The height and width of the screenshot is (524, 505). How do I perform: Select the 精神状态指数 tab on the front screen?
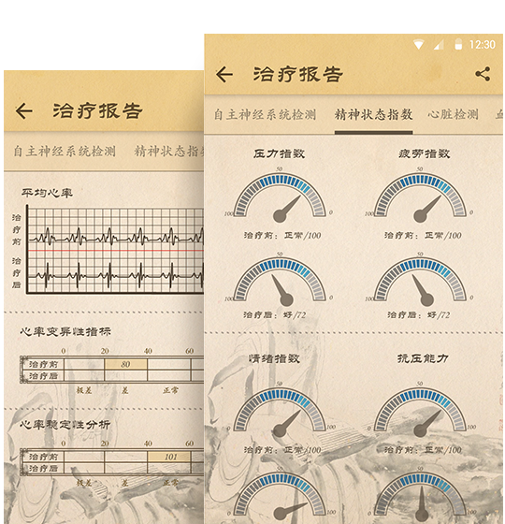point(373,114)
